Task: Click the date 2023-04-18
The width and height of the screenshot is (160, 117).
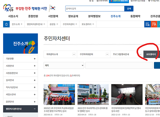Action: point(82,115)
